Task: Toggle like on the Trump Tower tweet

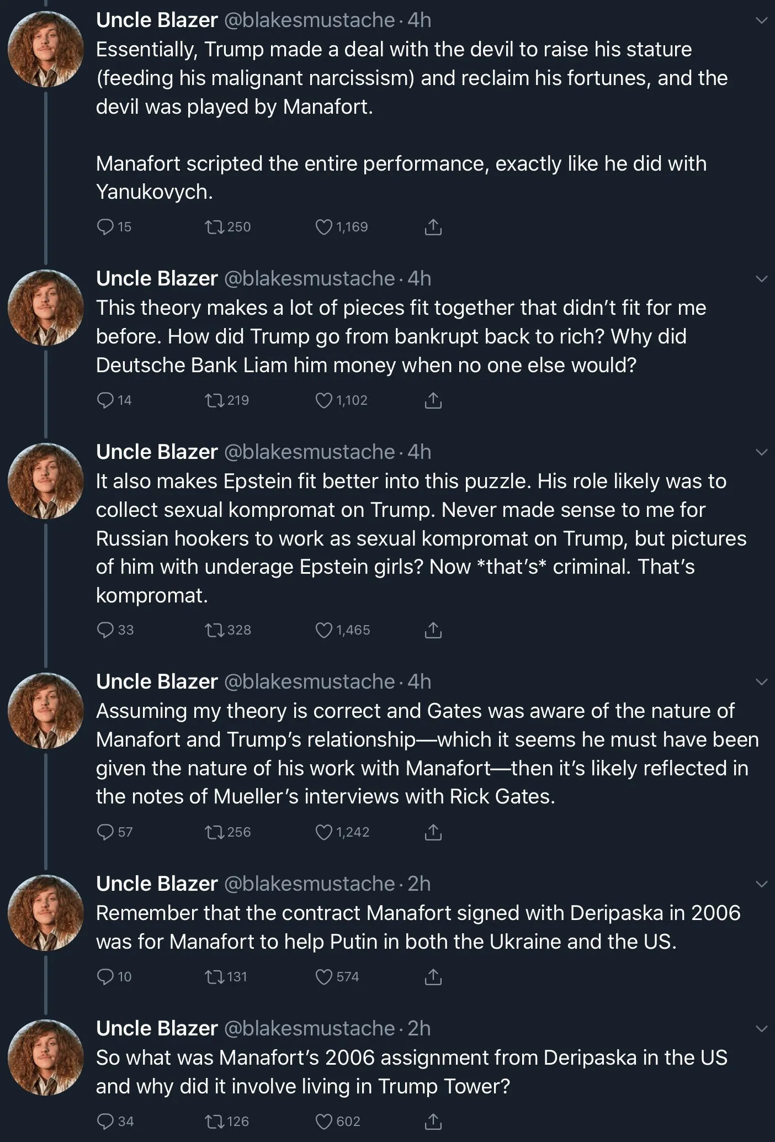Action: [323, 1122]
